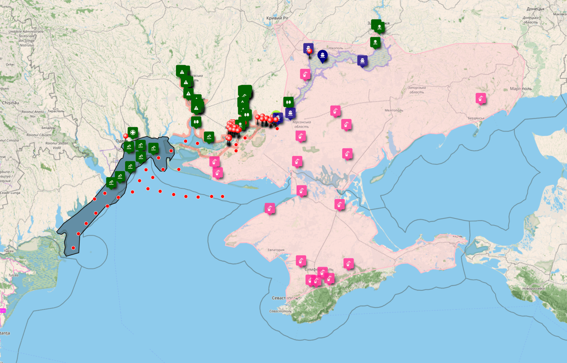Click the red pin on the ship marker west of Nikopol
Screen dimensions: 567x363
[309, 51]
